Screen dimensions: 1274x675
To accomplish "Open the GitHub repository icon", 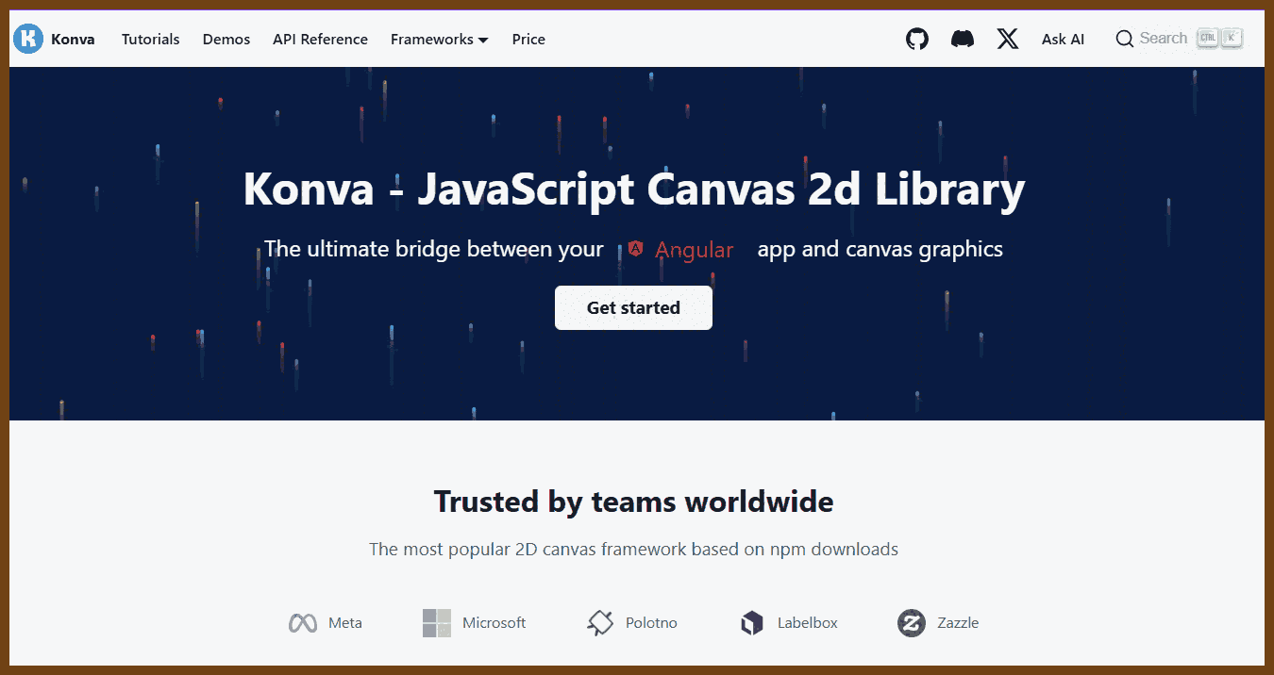I will click(x=917, y=39).
